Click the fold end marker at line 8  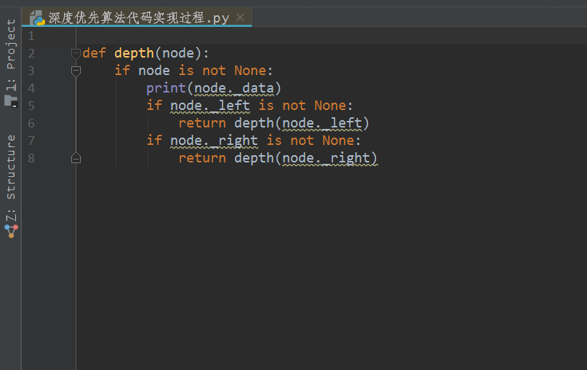pos(76,158)
